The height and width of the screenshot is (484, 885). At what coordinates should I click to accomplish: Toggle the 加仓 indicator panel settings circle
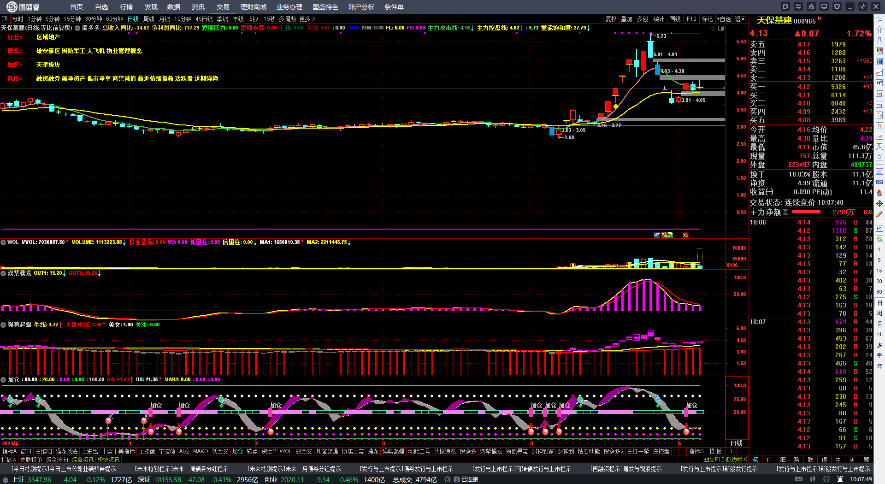pos(3,379)
